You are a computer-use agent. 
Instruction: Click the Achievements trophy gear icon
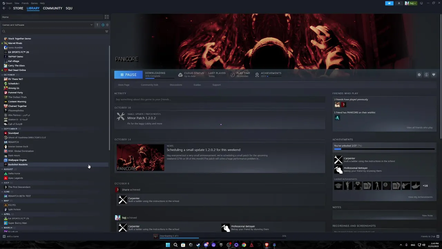click(x=257, y=75)
